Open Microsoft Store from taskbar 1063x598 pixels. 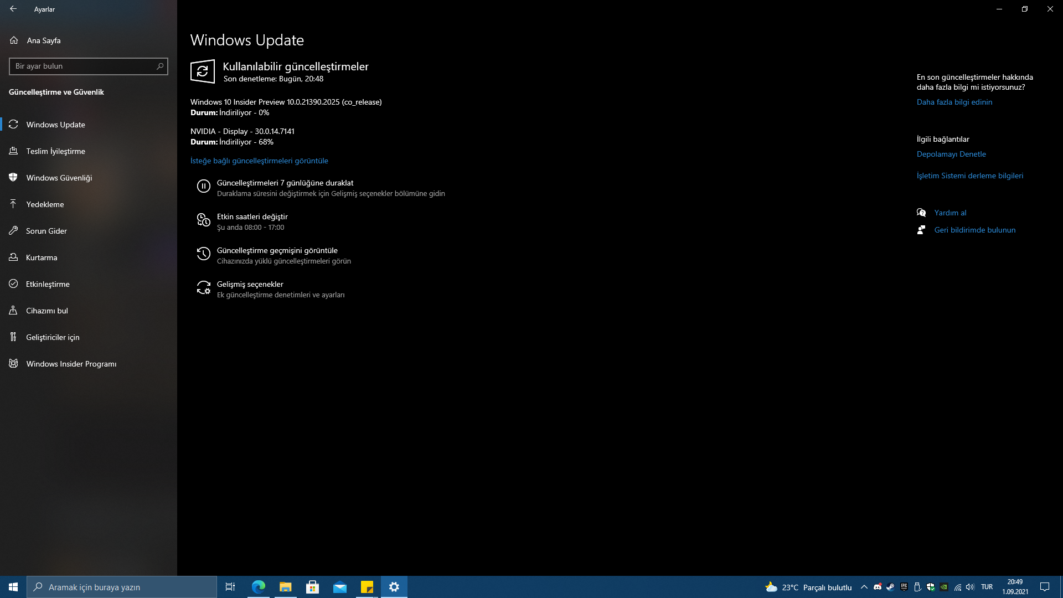312,587
